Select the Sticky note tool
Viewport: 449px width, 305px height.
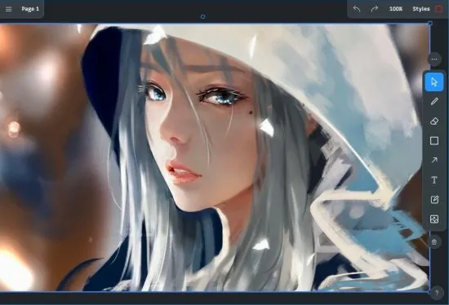[434, 200]
